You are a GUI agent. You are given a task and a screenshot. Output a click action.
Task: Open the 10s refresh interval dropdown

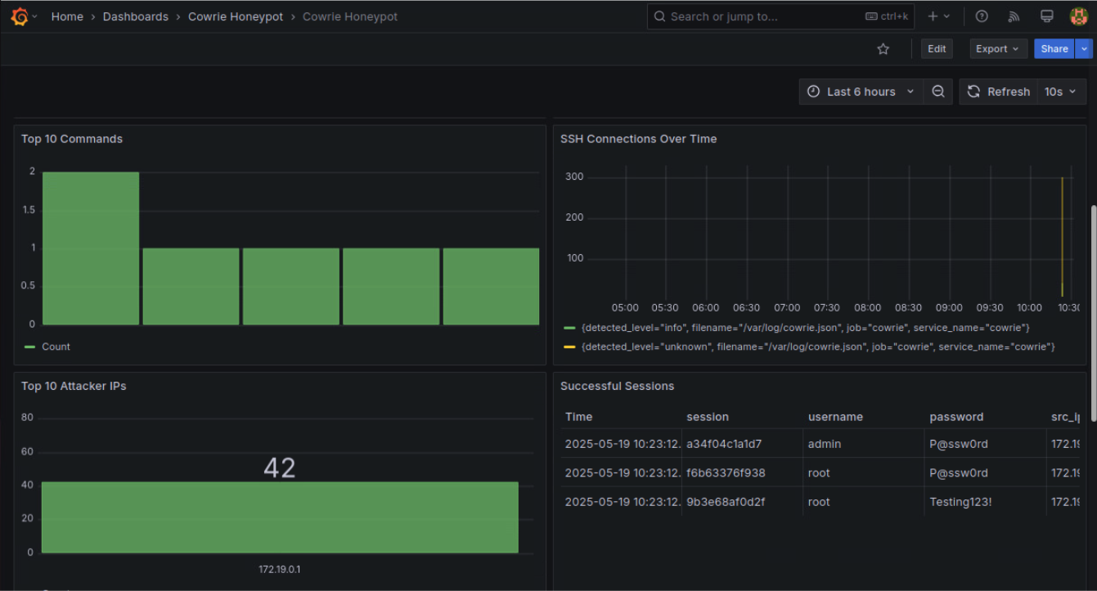point(1062,92)
